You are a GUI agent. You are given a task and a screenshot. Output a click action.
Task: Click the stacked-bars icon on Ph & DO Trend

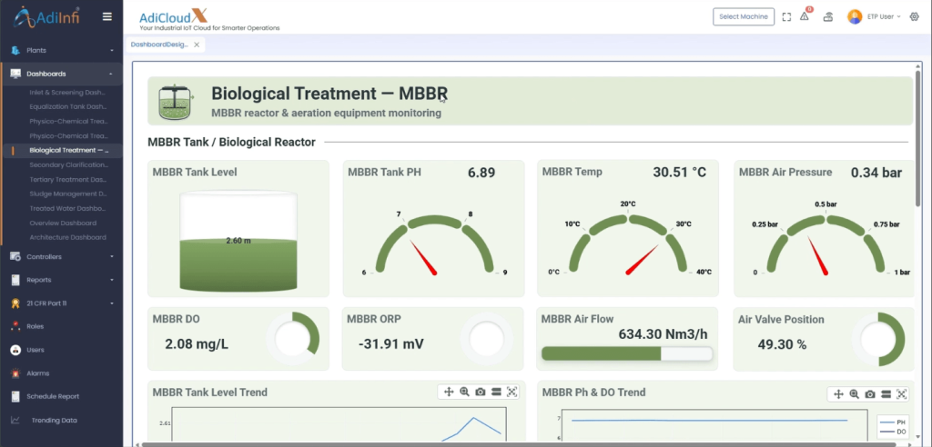pyautogui.click(x=886, y=394)
